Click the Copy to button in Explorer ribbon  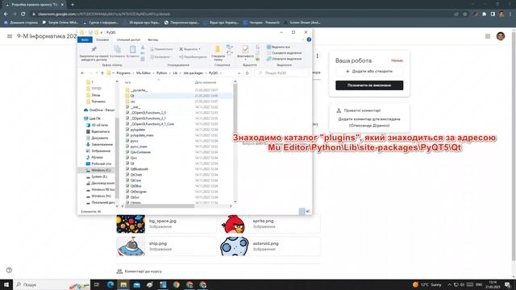tap(160, 57)
